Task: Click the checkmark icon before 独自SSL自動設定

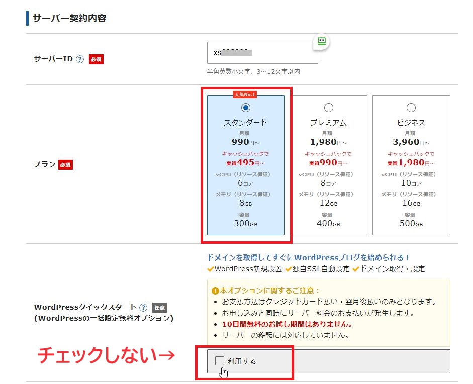Action: [288, 269]
